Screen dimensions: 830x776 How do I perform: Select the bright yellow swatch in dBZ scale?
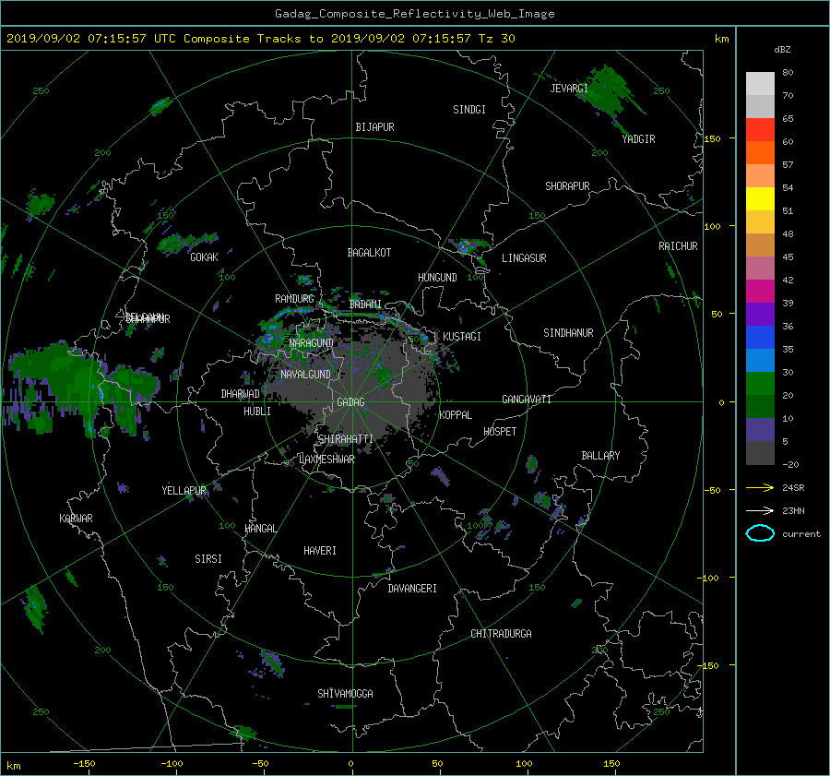click(760, 199)
